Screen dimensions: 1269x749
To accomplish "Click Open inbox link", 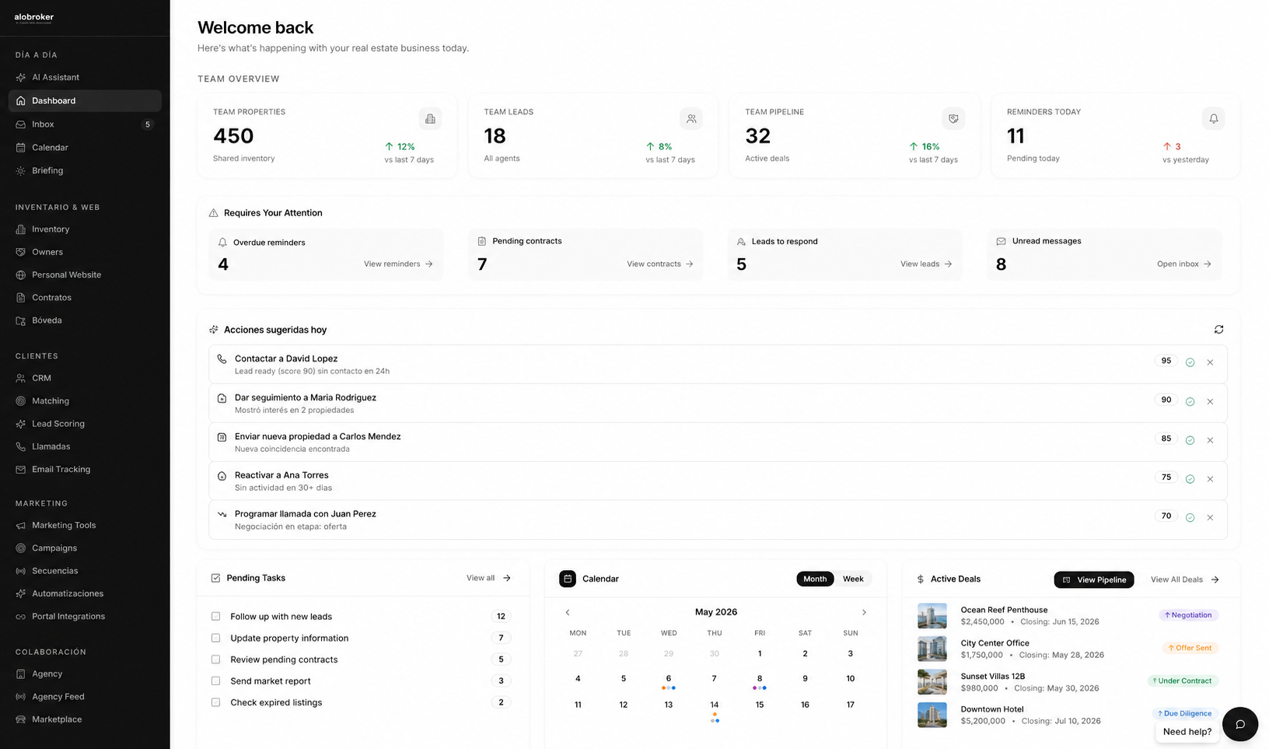I will point(1184,264).
